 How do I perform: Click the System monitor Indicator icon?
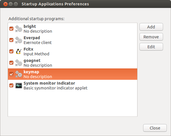[19, 85]
